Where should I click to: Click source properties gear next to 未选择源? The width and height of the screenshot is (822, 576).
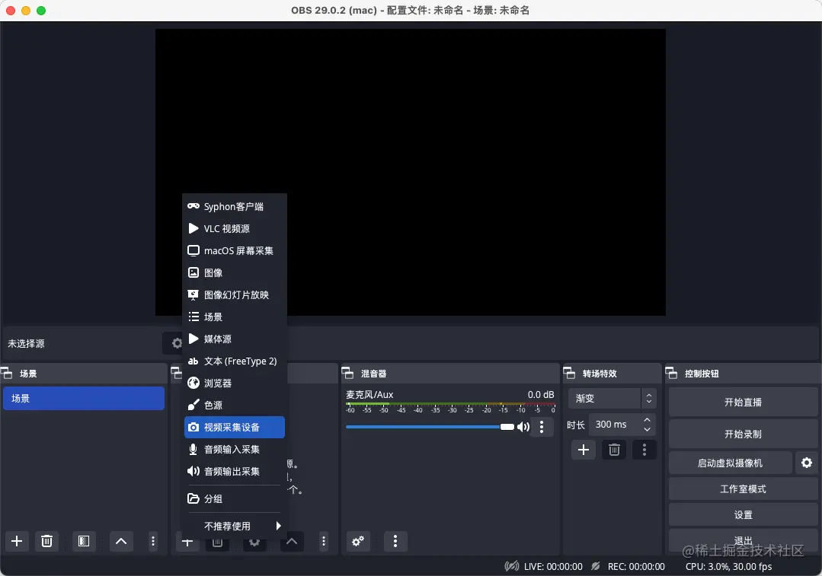(178, 343)
